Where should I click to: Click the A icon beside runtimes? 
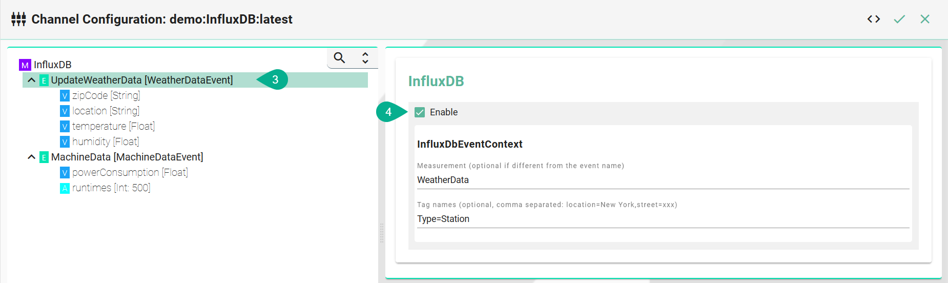(x=65, y=188)
